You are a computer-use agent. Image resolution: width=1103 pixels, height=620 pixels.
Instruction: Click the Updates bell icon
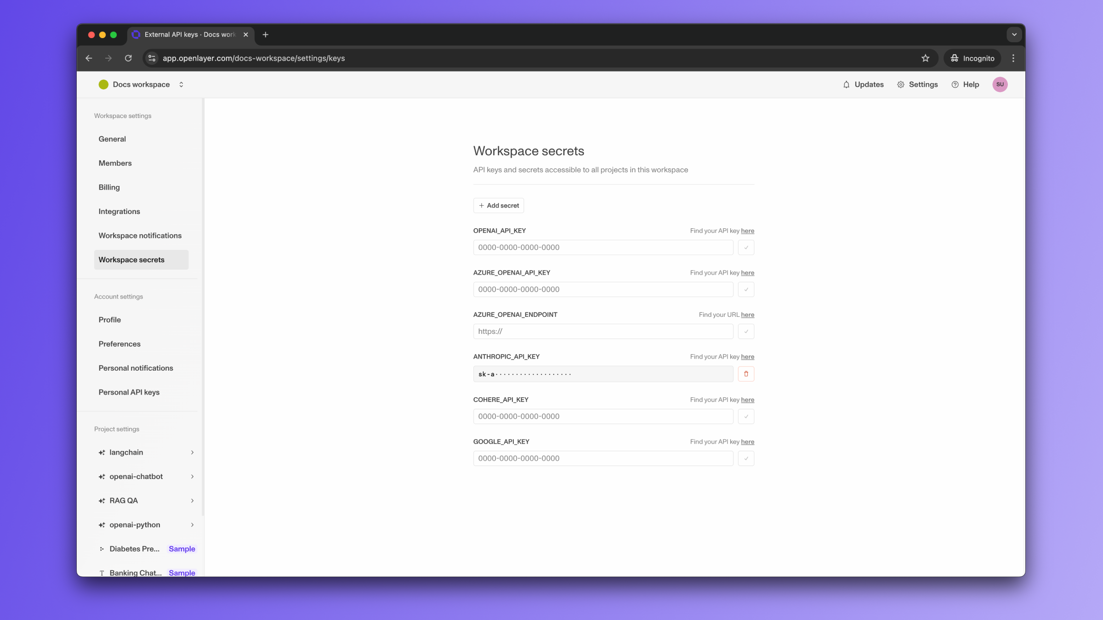(x=846, y=85)
